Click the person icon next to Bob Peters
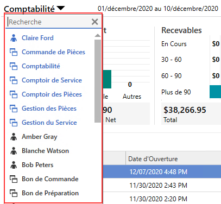The width and height of the screenshot is (221, 204). tap(14, 165)
